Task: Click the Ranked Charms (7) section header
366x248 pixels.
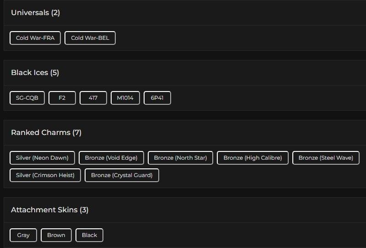Action: (x=46, y=133)
